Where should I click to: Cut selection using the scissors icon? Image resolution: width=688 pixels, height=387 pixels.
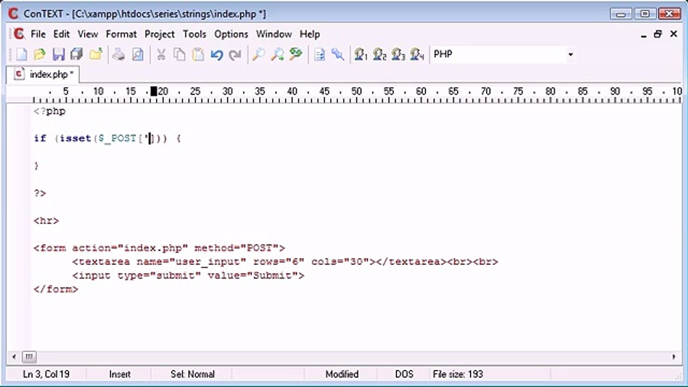pos(161,54)
